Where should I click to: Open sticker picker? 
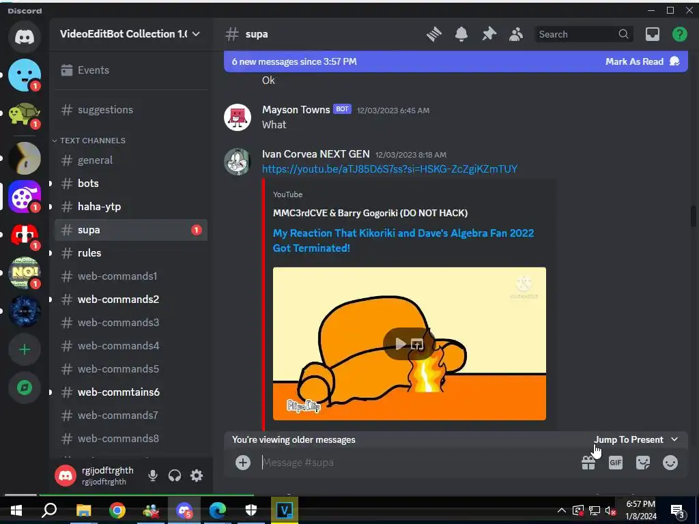coord(643,463)
